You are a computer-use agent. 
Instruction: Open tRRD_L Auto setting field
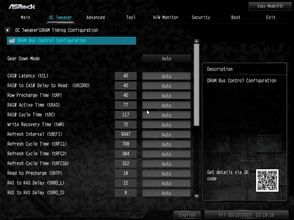(x=167, y=183)
